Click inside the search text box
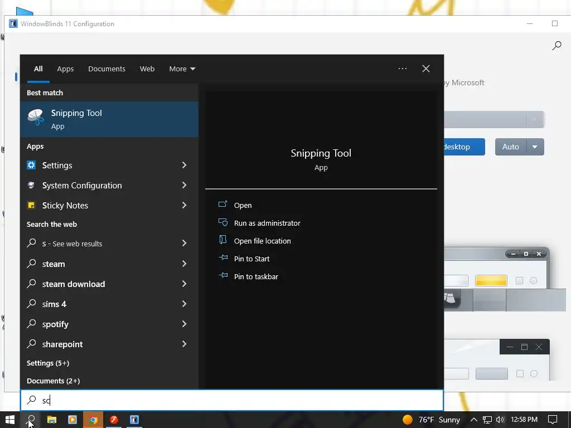The image size is (571, 428). tap(232, 400)
